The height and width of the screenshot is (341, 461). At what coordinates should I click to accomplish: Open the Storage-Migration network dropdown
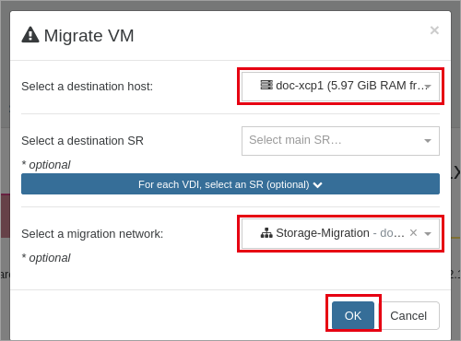[x=340, y=233]
